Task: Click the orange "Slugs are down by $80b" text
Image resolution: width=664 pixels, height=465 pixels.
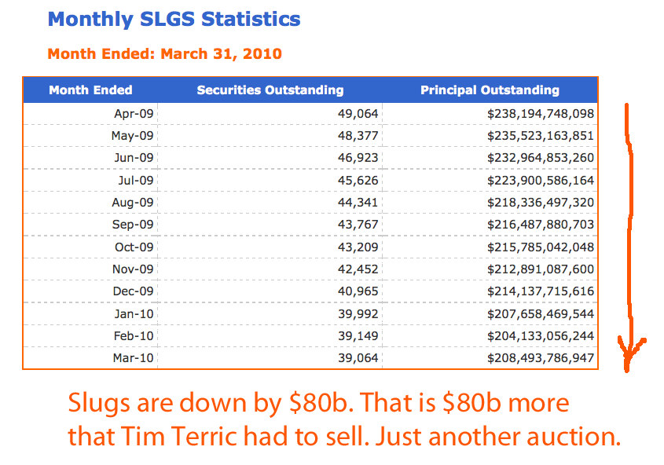Action: pyautogui.click(x=211, y=402)
